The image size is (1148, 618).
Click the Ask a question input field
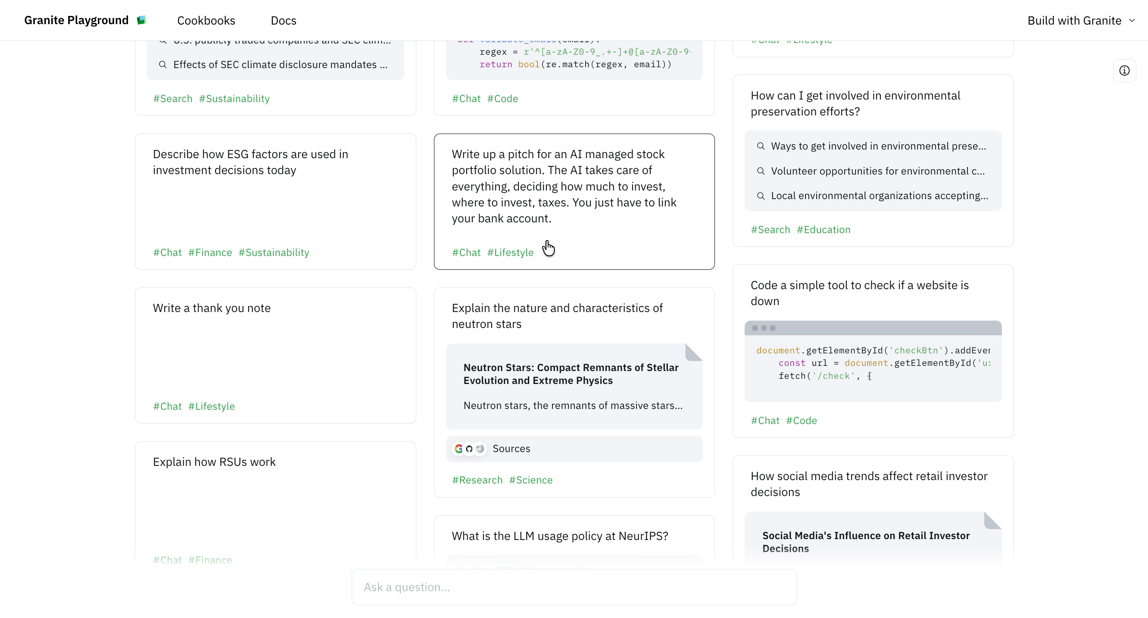[x=574, y=587]
